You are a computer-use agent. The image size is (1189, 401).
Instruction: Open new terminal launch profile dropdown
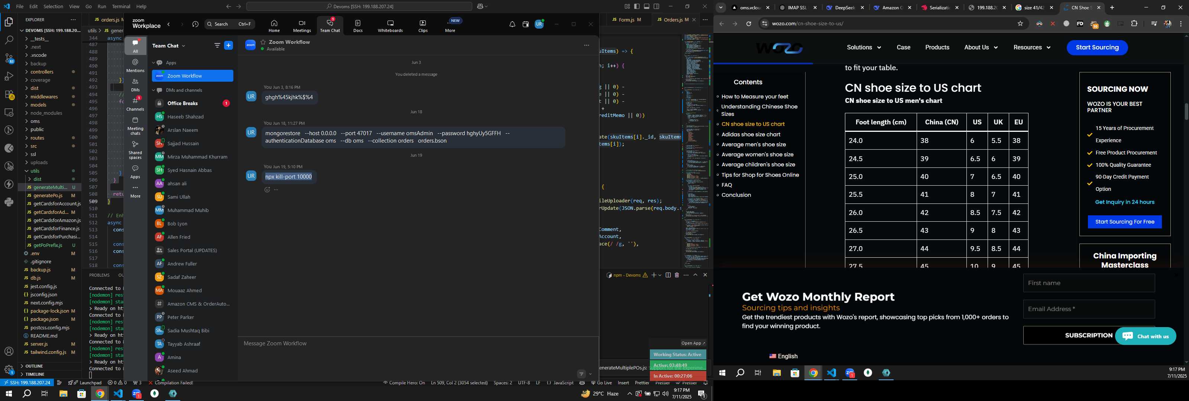coord(660,275)
